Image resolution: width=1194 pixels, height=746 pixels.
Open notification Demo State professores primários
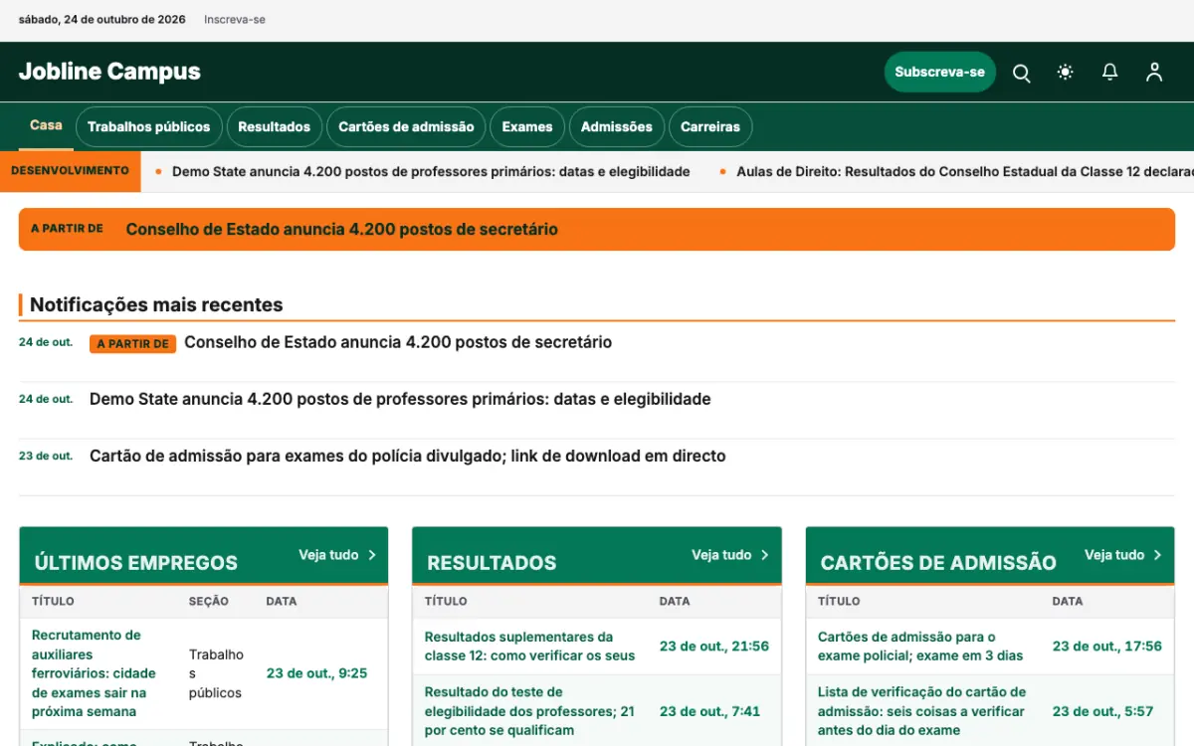tap(400, 399)
